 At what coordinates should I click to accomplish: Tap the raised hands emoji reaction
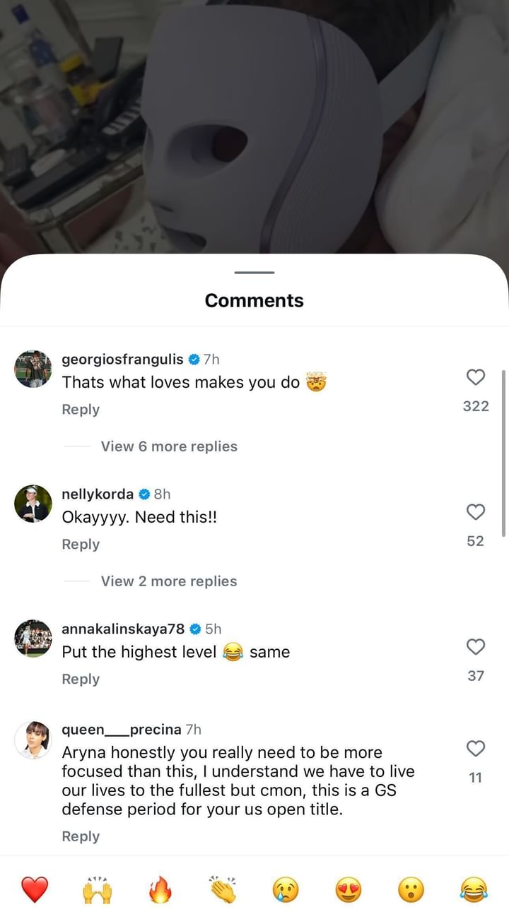[98, 889]
